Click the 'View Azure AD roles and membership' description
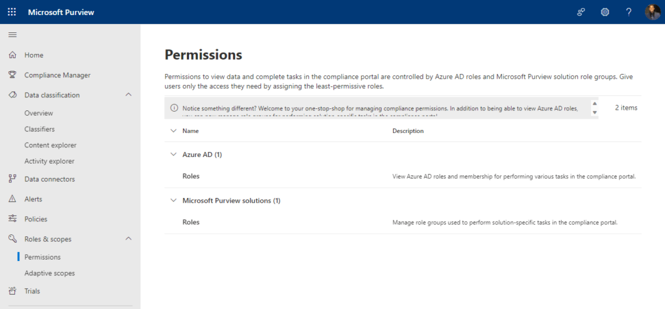Screen dimensions: 665x309 tap(514, 177)
